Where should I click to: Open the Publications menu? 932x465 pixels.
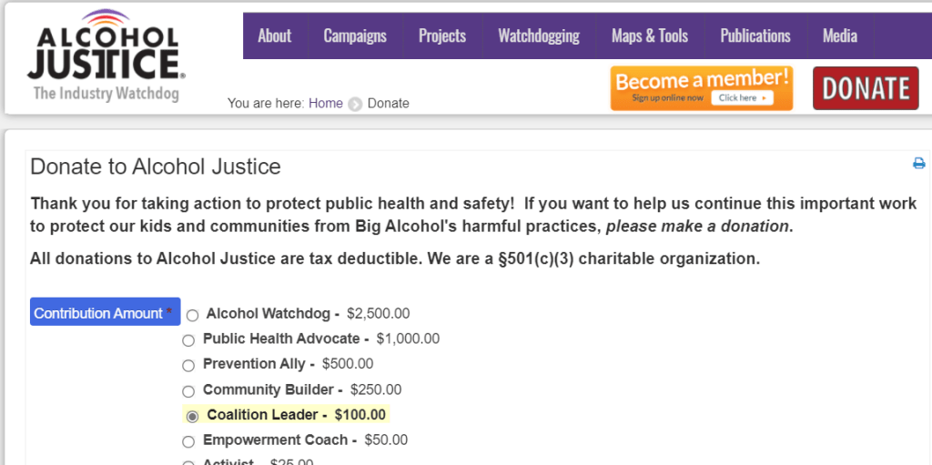tap(755, 36)
